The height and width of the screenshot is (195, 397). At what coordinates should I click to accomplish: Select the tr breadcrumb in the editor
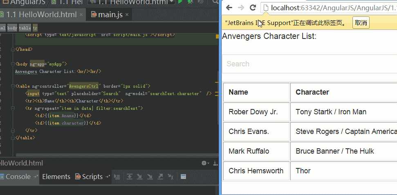pyautogui.click(x=35, y=28)
